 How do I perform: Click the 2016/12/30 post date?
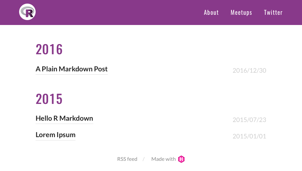249,70
